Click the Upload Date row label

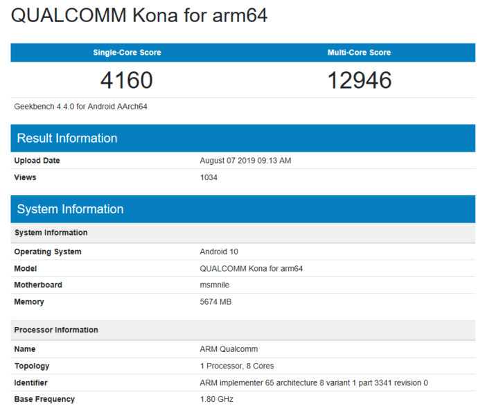[x=37, y=161]
